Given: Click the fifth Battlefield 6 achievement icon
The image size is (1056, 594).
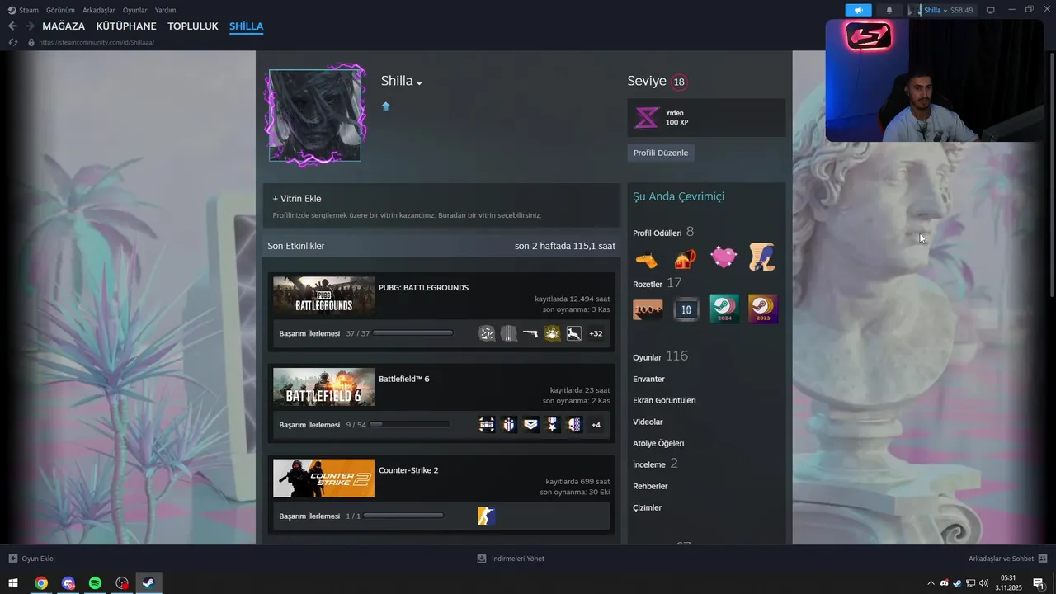Looking at the screenshot, I should point(573,425).
